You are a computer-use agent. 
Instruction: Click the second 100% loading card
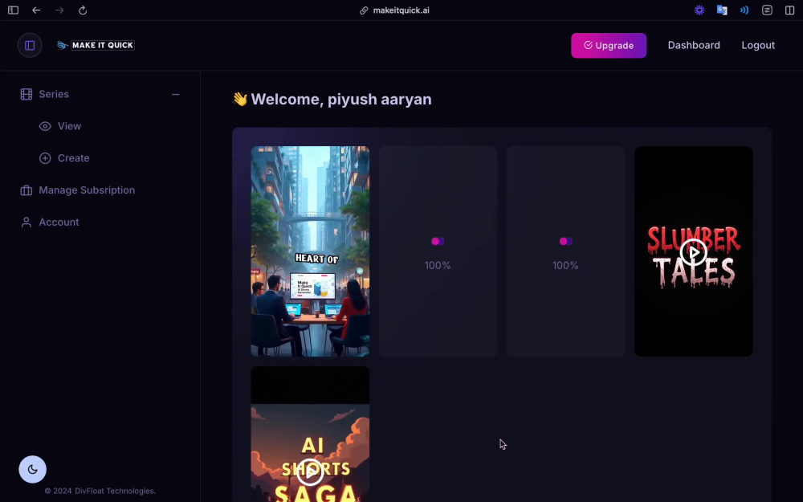coord(565,251)
